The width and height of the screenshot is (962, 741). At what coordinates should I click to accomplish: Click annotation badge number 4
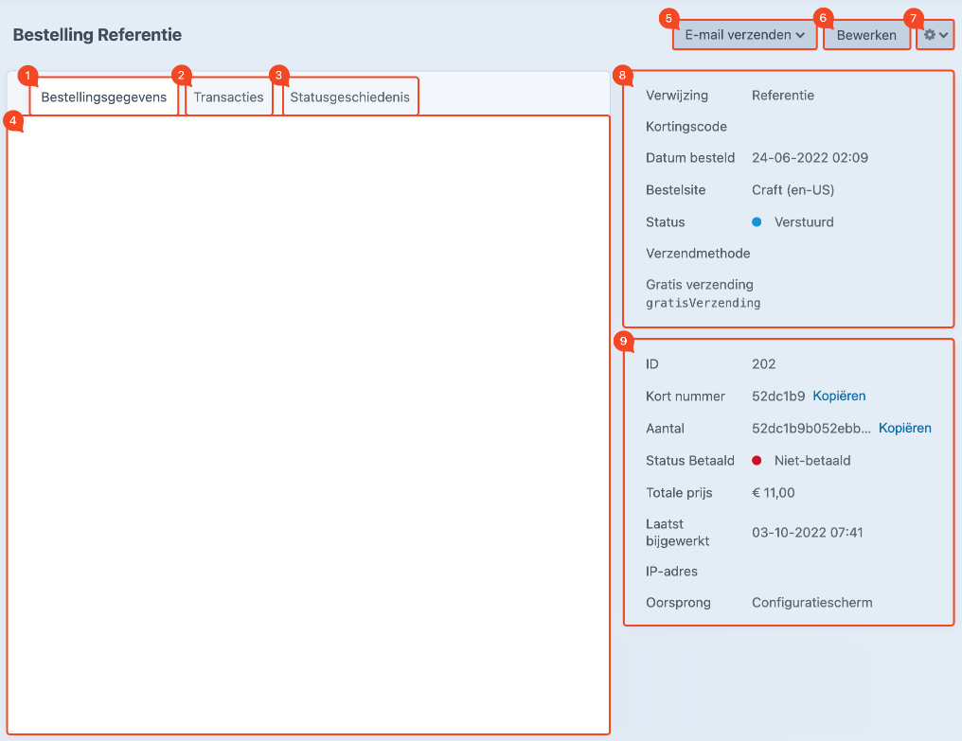(x=11, y=121)
